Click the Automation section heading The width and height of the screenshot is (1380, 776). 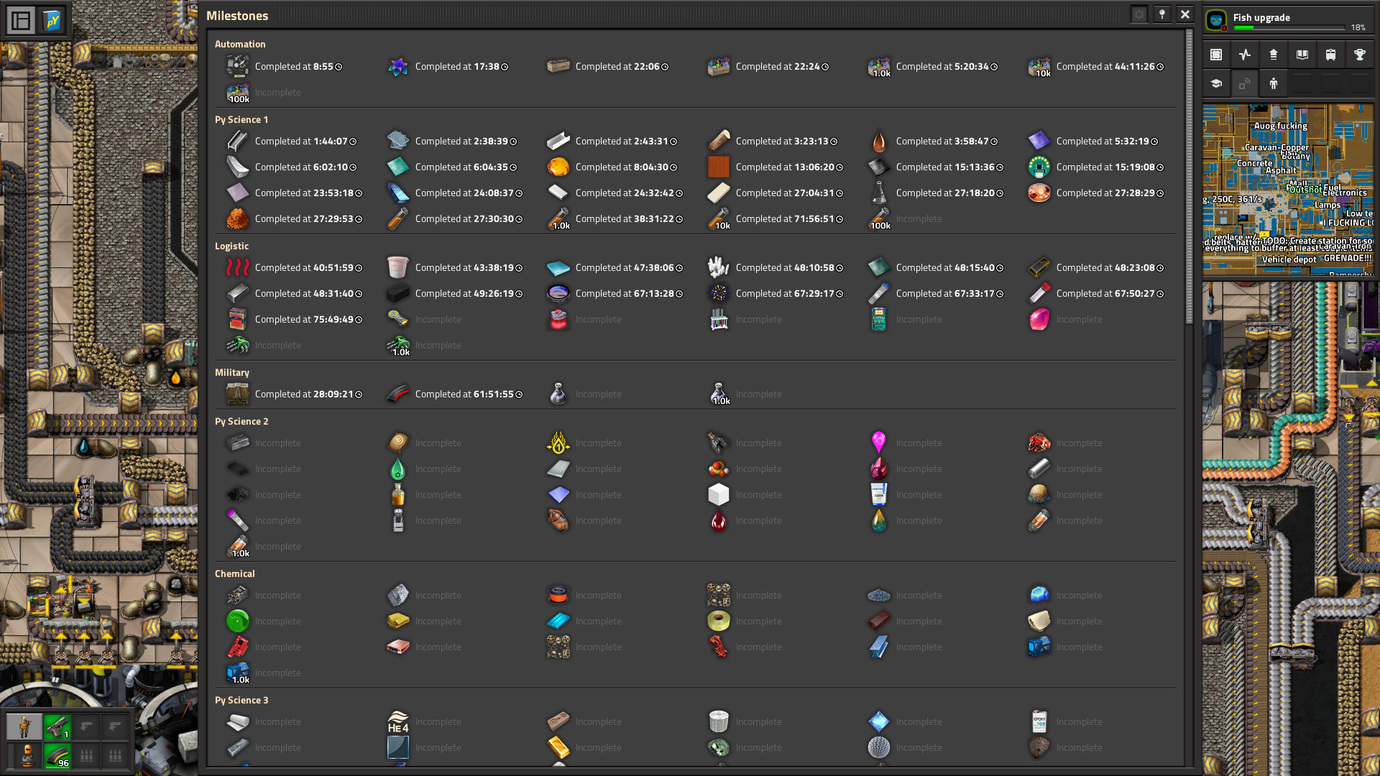click(240, 44)
